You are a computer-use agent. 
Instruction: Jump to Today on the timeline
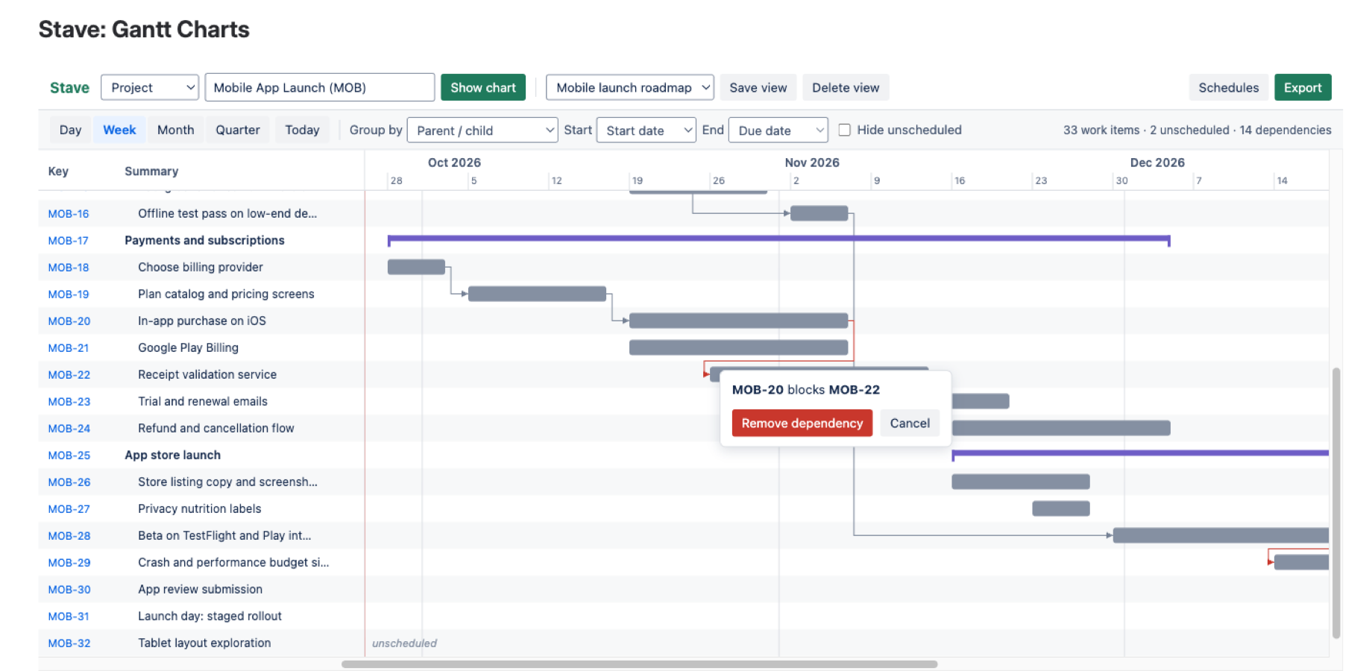pyautogui.click(x=302, y=130)
